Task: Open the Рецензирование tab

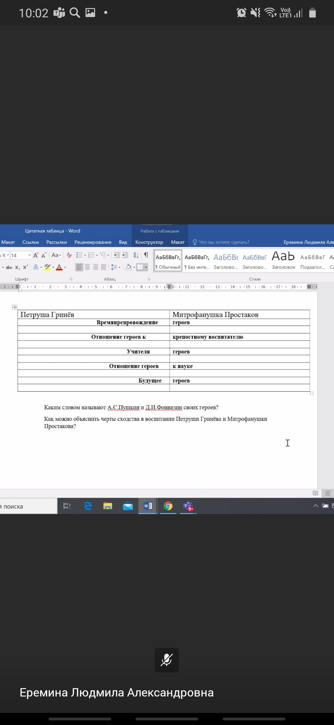Action: [93, 242]
